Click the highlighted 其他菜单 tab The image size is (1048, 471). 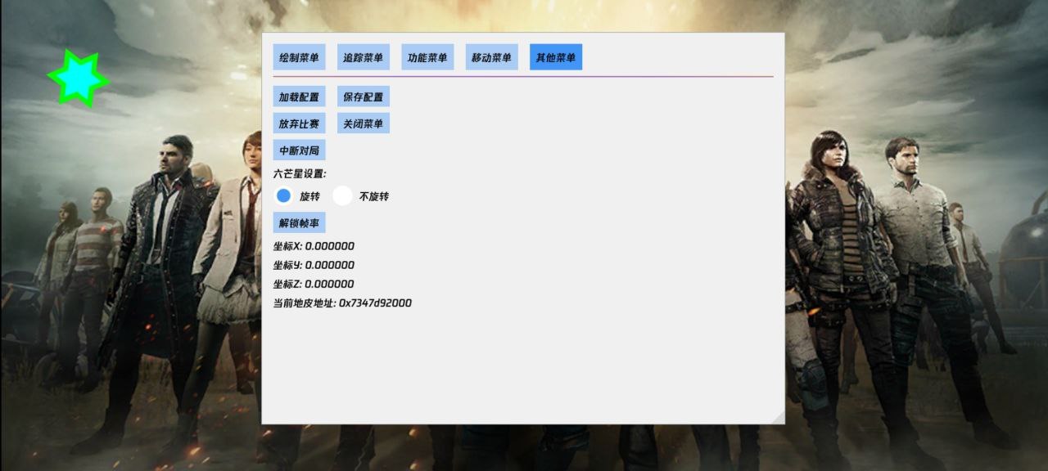tap(556, 57)
